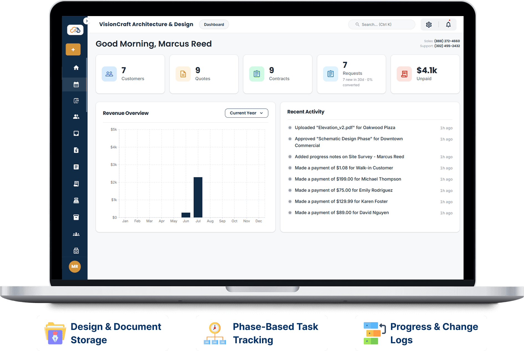Click 'Design & Document Storage' label
The height and width of the screenshot is (351, 524).
116,333
